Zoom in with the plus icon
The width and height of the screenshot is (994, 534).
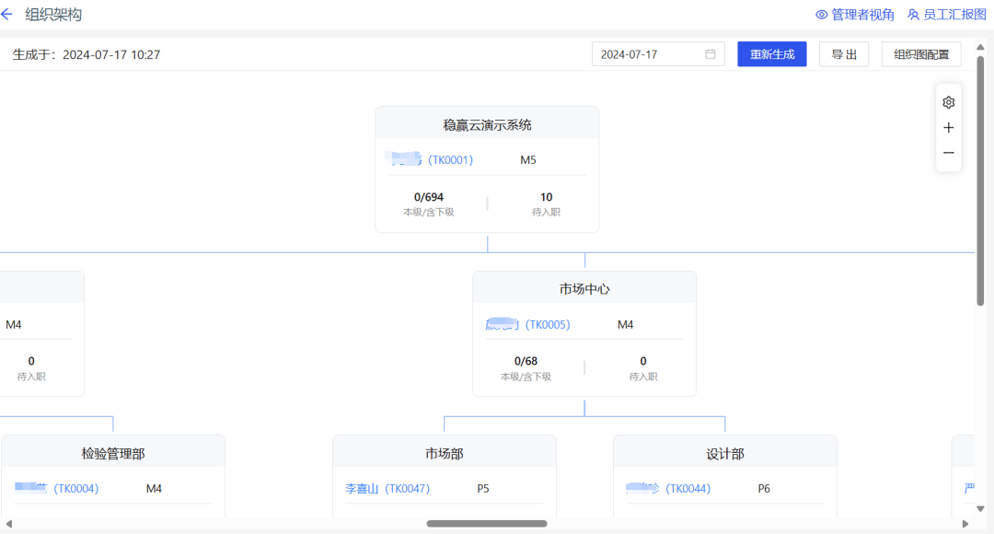[x=949, y=128]
